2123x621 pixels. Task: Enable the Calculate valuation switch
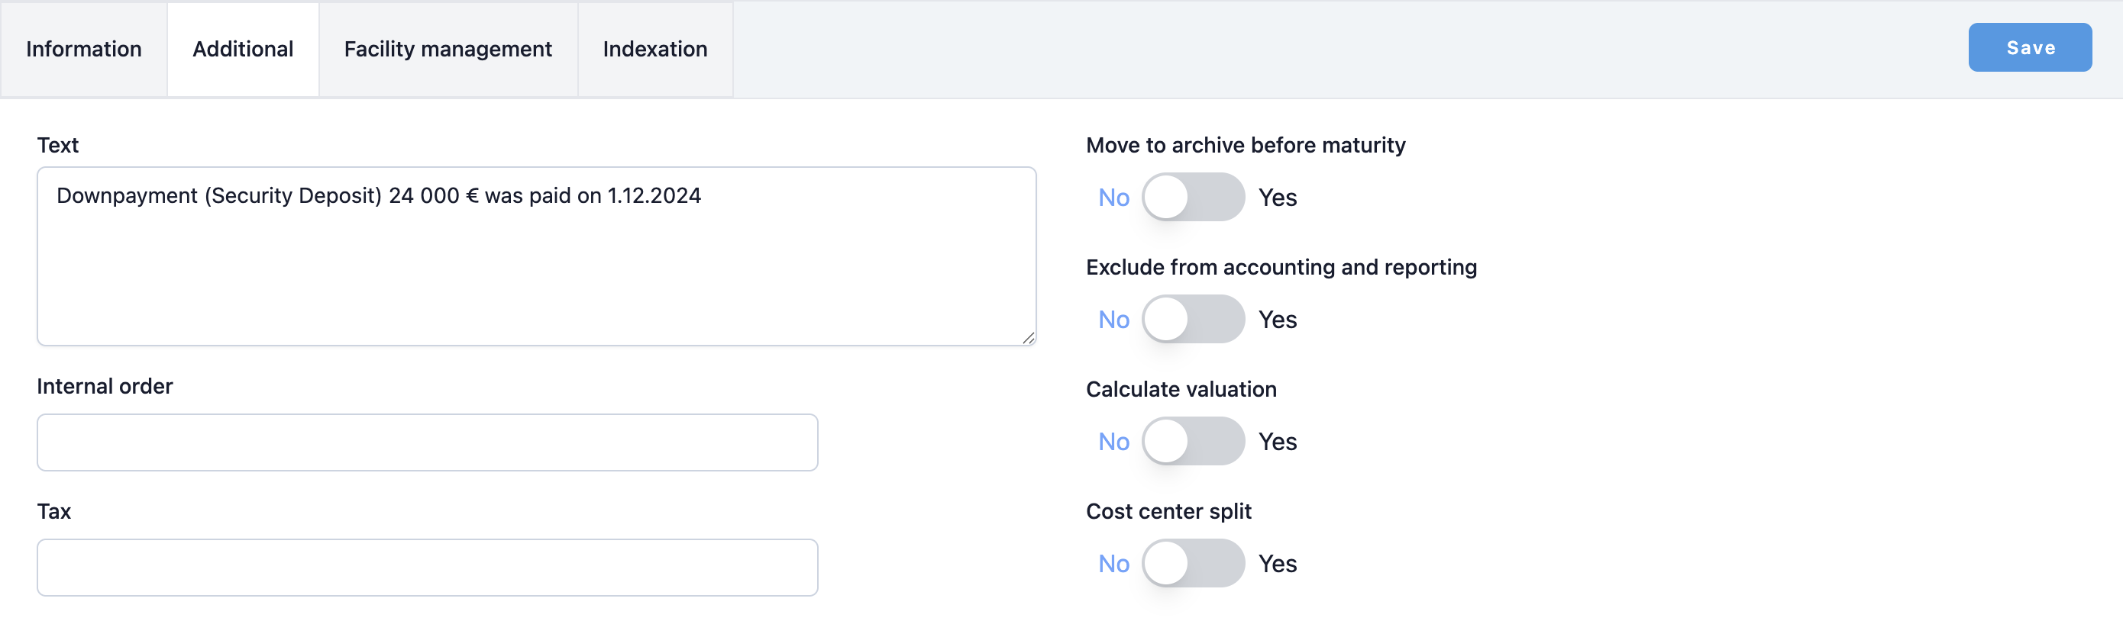point(1192,442)
